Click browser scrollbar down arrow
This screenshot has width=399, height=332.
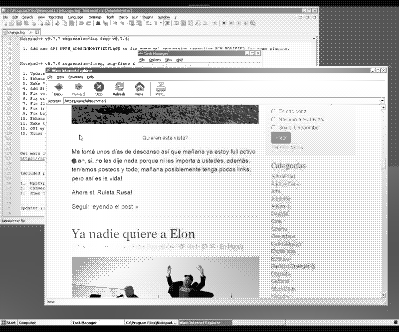384,296
